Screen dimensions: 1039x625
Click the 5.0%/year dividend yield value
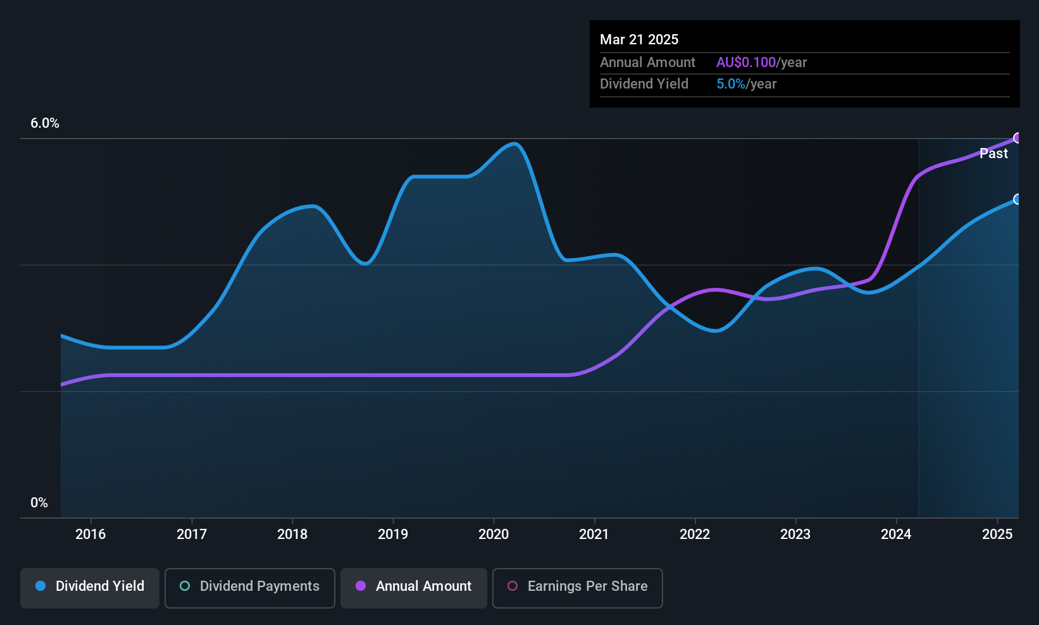(x=746, y=84)
